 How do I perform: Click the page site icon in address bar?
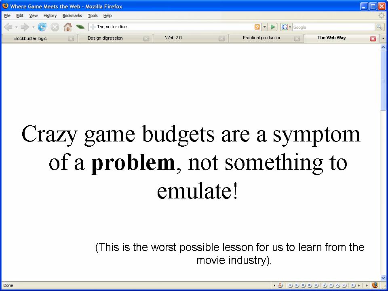coord(93,27)
